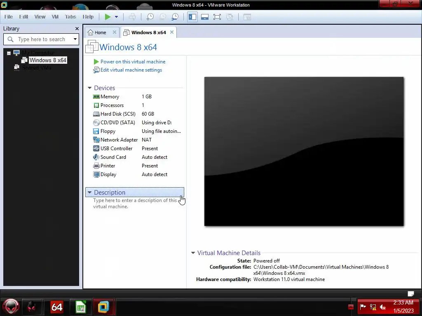Image resolution: width=422 pixels, height=316 pixels.
Task: Open the Help menu
Action: click(x=88, y=16)
